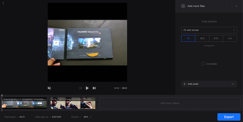Select the first timeline clip thumbnail
The height and width of the screenshot is (122, 243).
tap(24, 103)
